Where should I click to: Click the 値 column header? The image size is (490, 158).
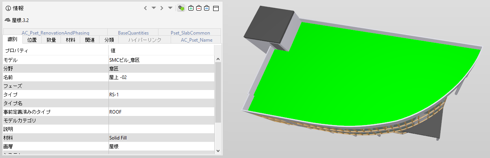(x=161, y=50)
